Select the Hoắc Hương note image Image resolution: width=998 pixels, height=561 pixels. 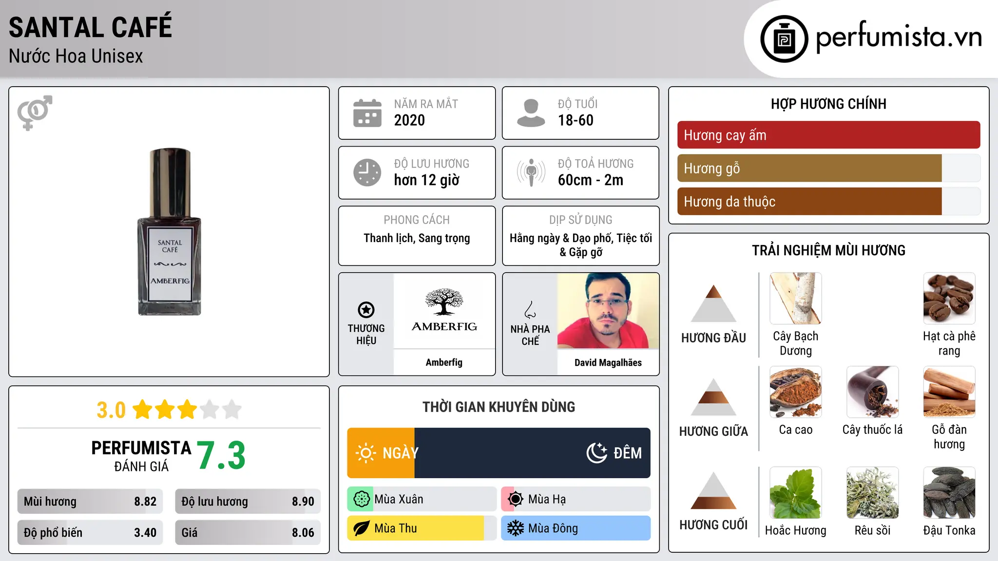pyautogui.click(x=796, y=492)
